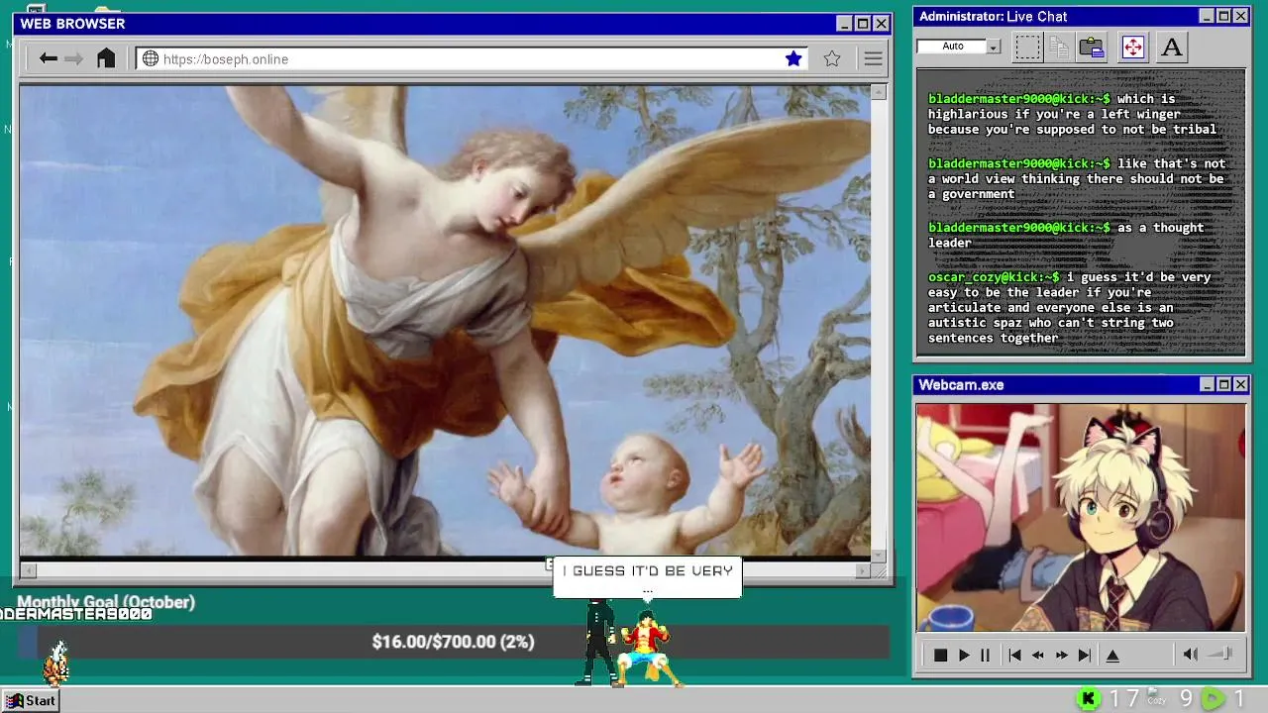The image size is (1268, 713).
Task: Skip to previous track in Webcam.exe
Action: (x=1014, y=655)
